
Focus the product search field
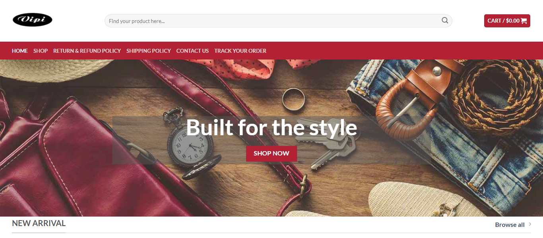coord(278,21)
